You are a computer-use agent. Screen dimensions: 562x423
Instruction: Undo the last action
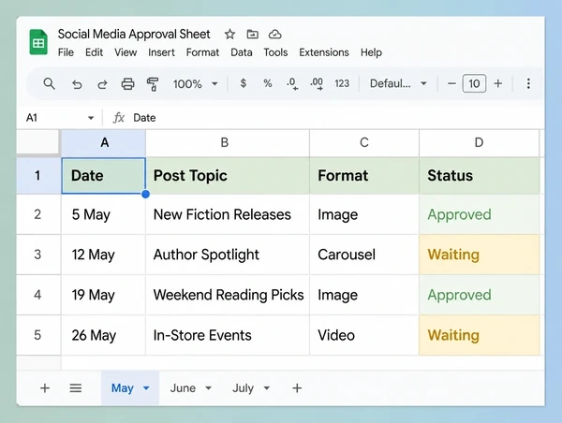77,84
